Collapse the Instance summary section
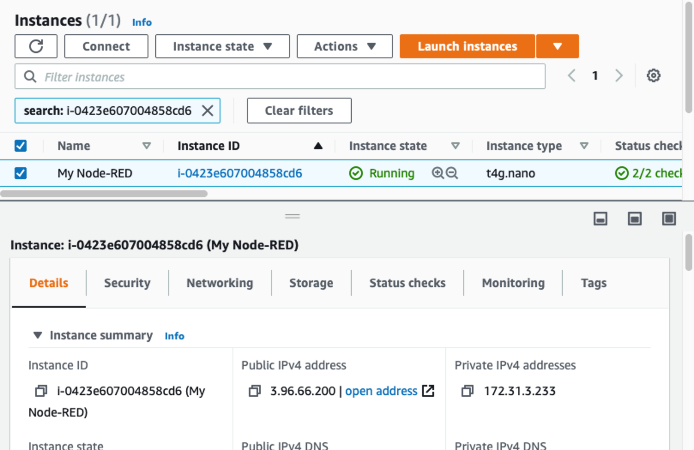Screen dimensions: 694x450 pyautogui.click(x=37, y=336)
